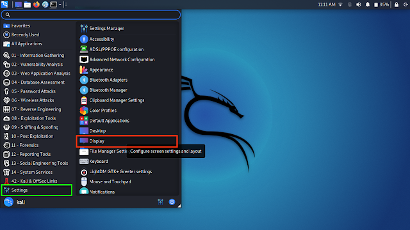Select the All Applications category
Viewport: 410px width, 230px height.
tap(38, 44)
